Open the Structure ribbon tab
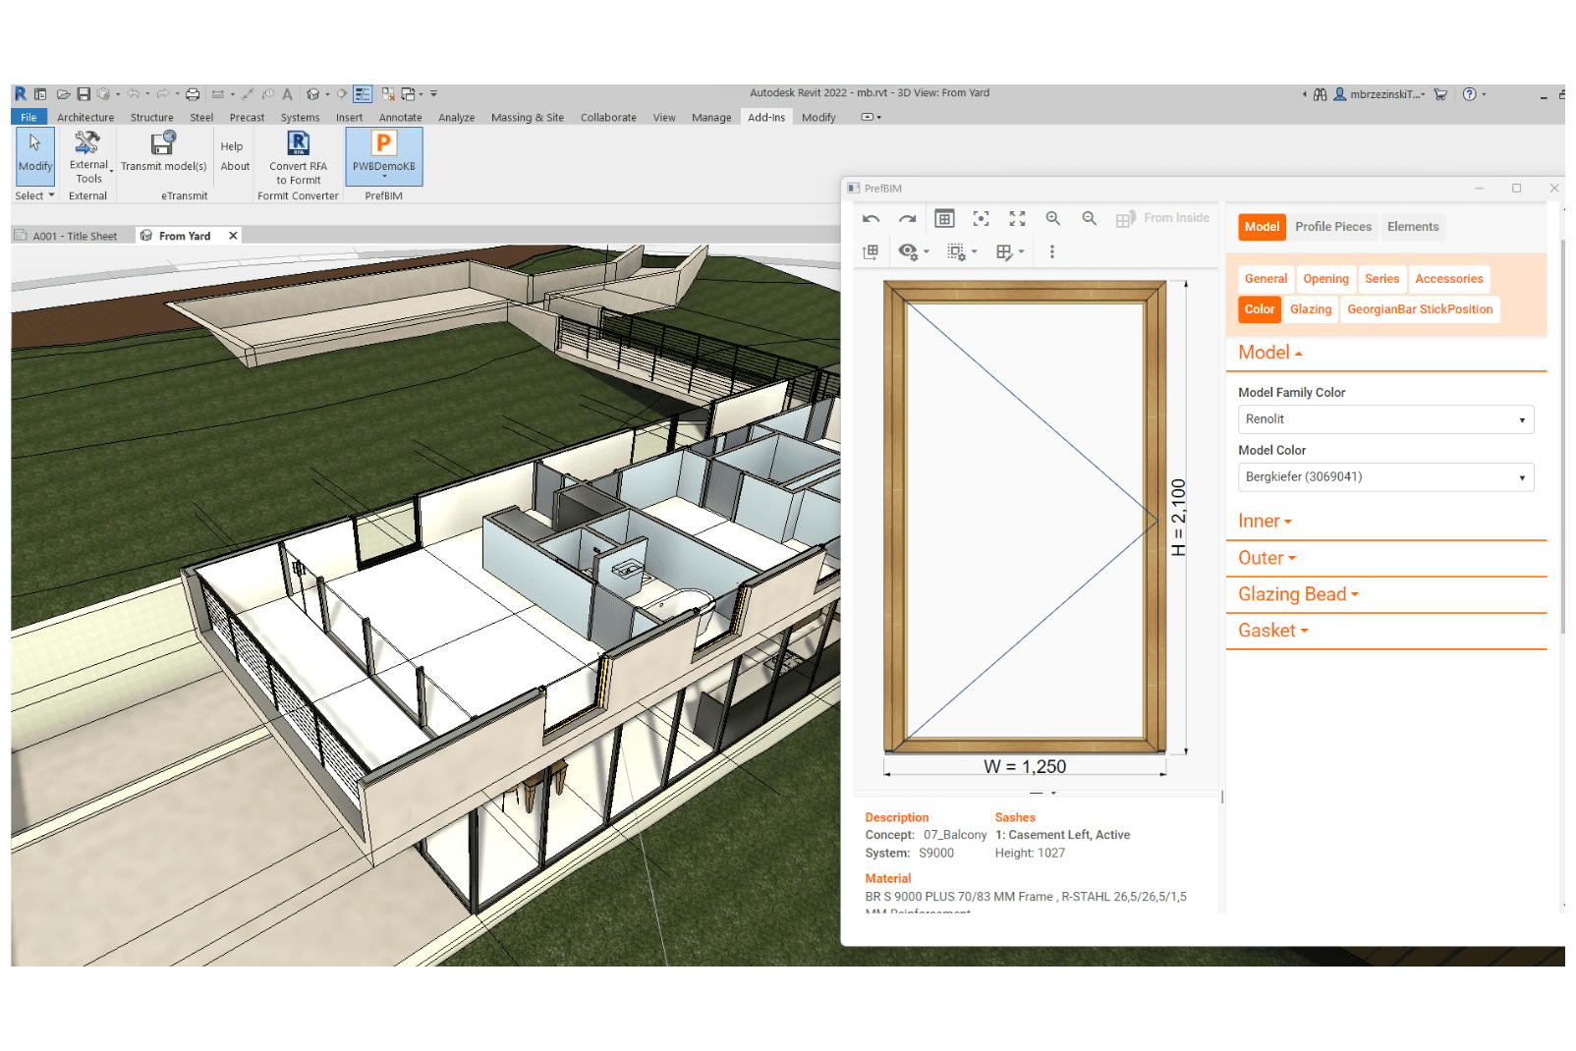The width and height of the screenshot is (1576, 1051). click(151, 118)
